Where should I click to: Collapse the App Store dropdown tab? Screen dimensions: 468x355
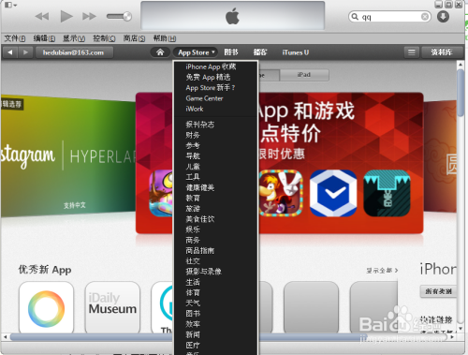coord(196,52)
